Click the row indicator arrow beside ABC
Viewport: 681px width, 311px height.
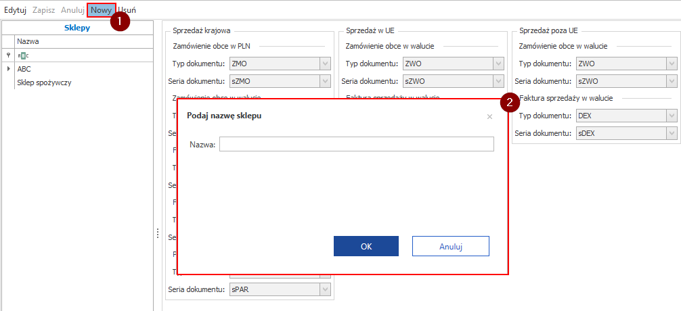tap(8, 69)
